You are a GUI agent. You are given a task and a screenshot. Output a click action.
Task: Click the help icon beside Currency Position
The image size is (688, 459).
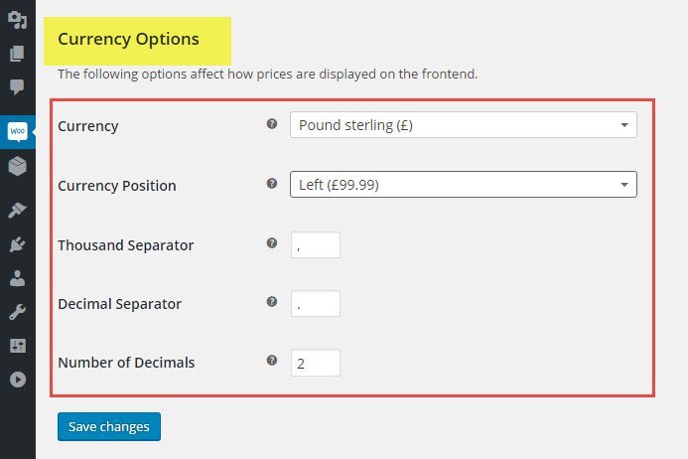(x=272, y=183)
